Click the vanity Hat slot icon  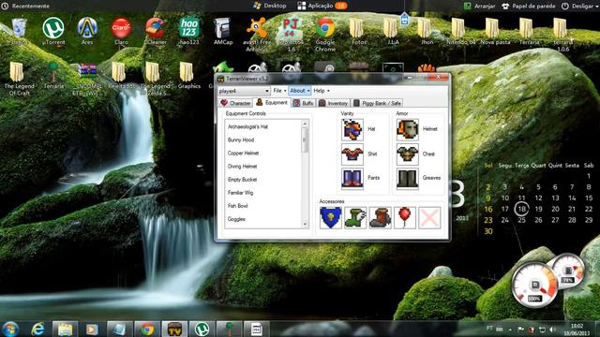[x=352, y=129]
